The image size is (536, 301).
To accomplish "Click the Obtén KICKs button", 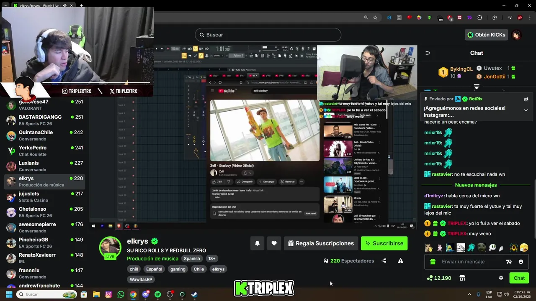I will [486, 35].
